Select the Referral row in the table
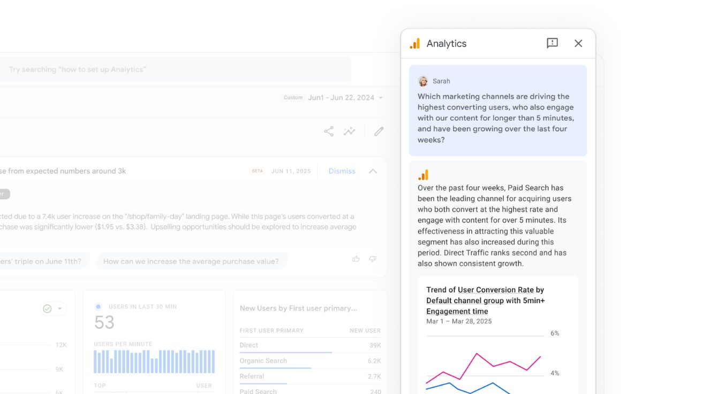This screenshot has width=702, height=394. click(x=311, y=376)
